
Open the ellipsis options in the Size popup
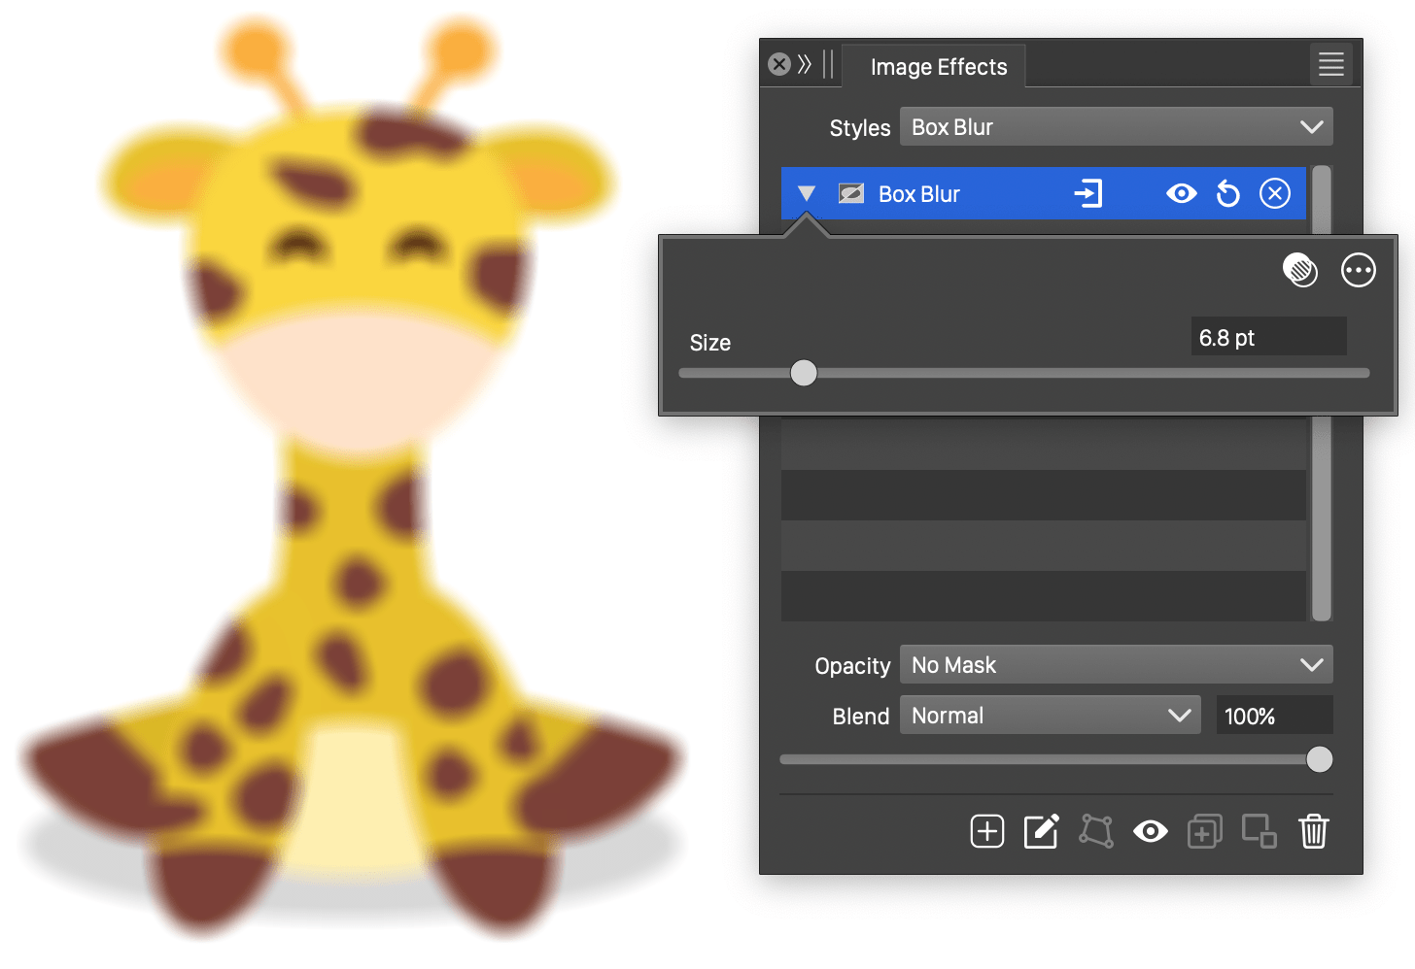point(1358,271)
